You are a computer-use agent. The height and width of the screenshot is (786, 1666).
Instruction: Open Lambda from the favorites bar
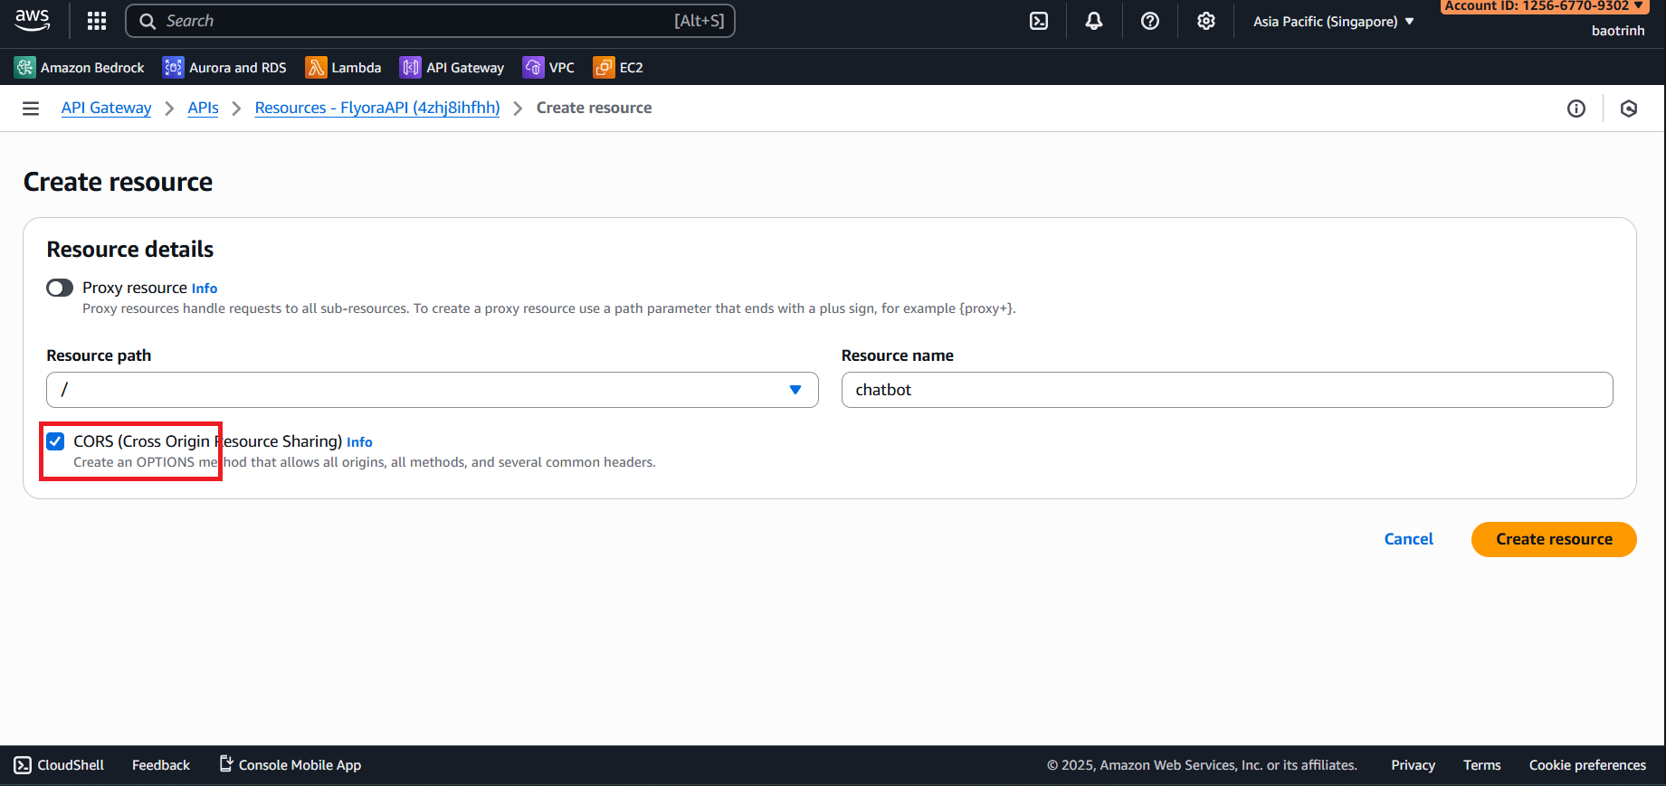click(343, 68)
